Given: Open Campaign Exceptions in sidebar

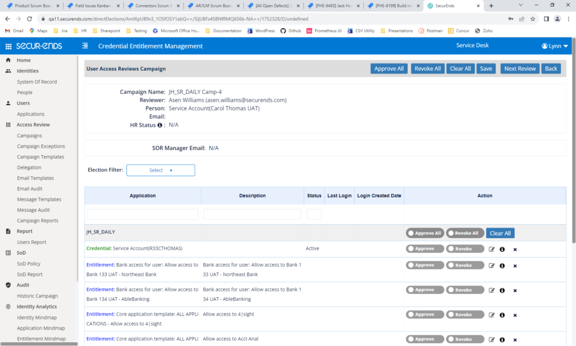Looking at the screenshot, I should tap(40, 146).
